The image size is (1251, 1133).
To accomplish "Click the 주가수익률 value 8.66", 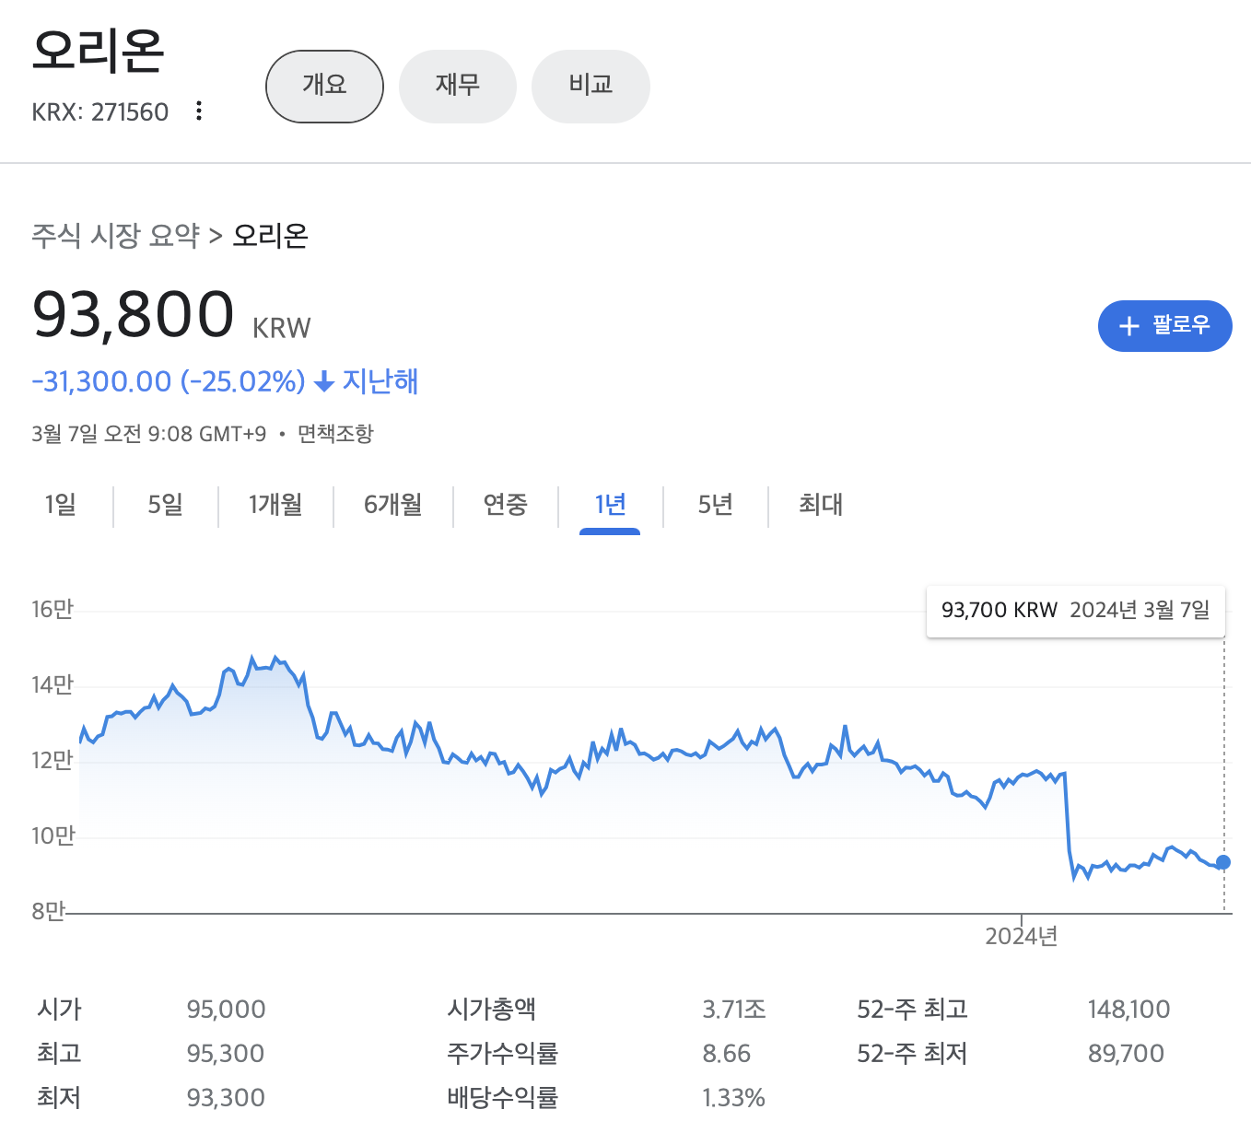I will (727, 1054).
